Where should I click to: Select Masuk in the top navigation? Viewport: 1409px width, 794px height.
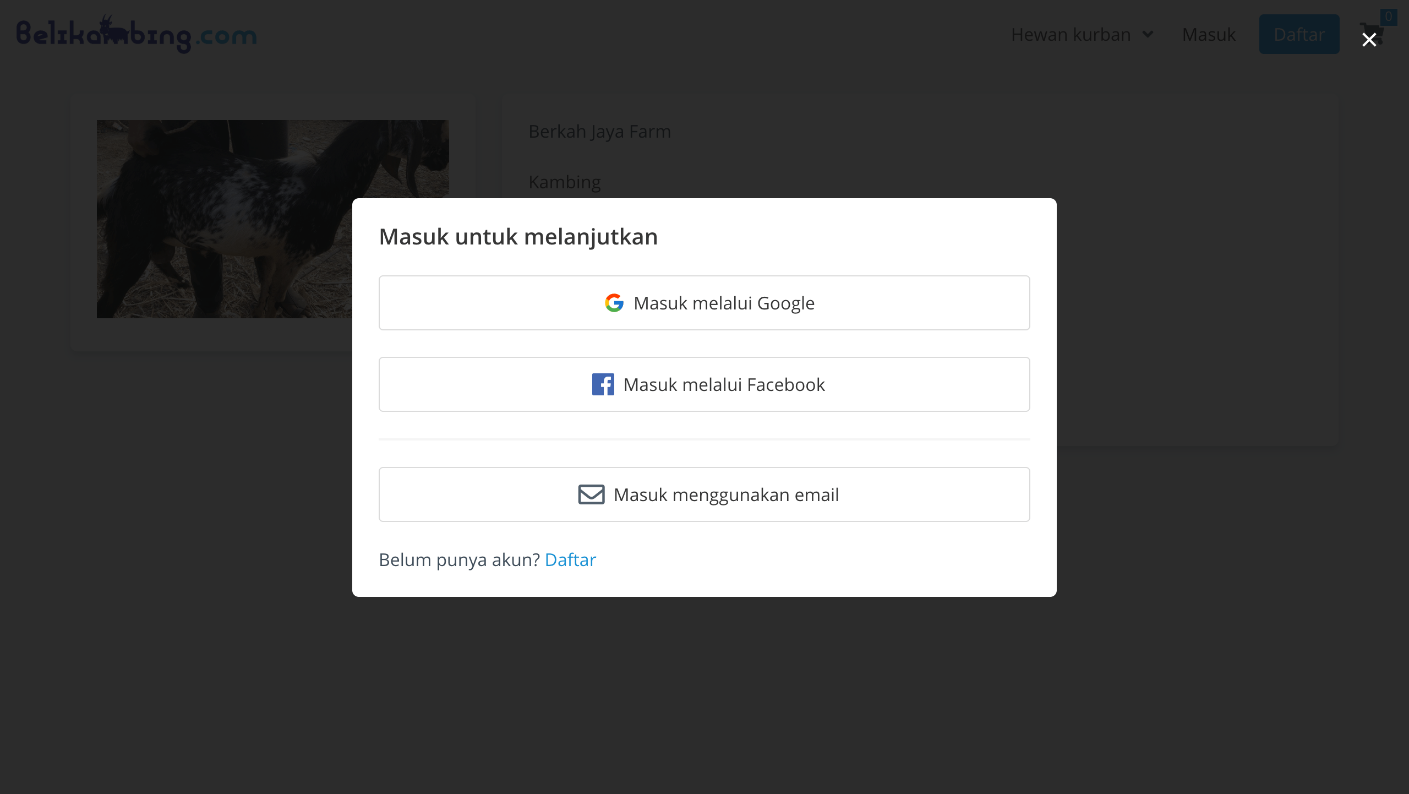pos(1209,34)
